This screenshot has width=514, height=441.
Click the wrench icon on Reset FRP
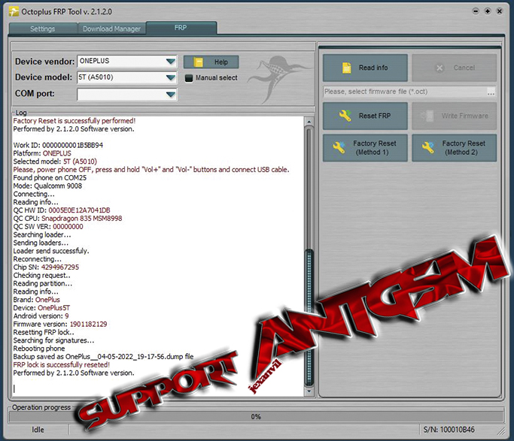345,116
